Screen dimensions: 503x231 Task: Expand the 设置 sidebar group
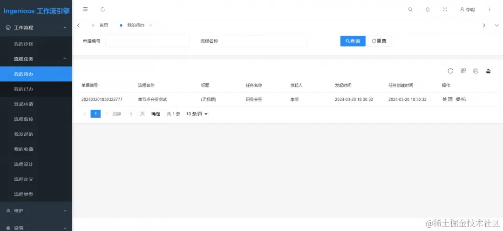pyautogui.click(x=36, y=228)
